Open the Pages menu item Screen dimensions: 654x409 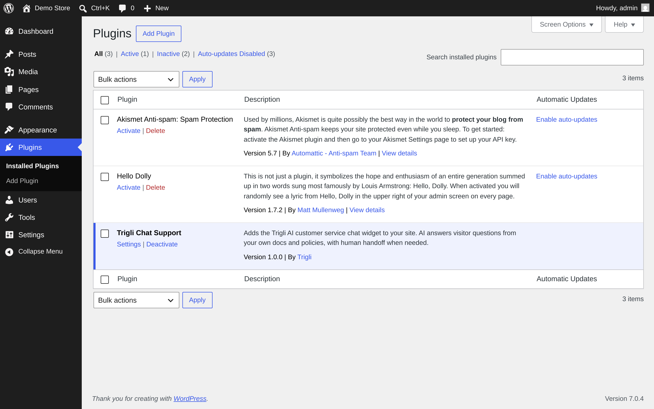[41, 89]
